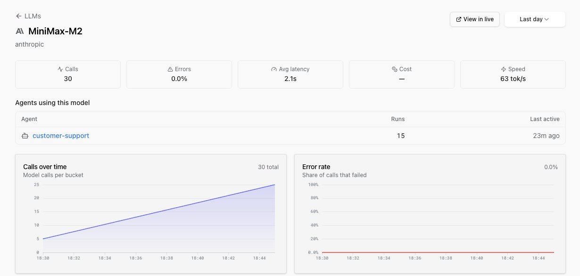Click the external link icon in View in live
The height and width of the screenshot is (276, 580).
[x=459, y=19]
